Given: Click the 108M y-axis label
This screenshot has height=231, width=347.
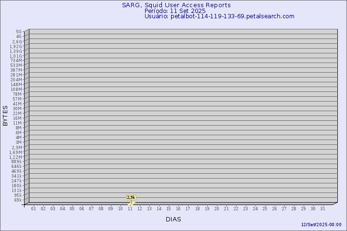Looking at the screenshot, I should pyautogui.click(x=16, y=89).
